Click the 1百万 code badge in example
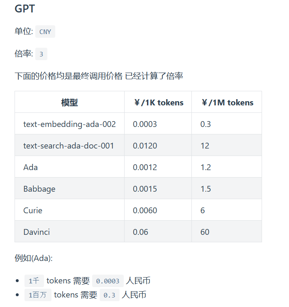The height and width of the screenshot is (307, 289). (38, 295)
